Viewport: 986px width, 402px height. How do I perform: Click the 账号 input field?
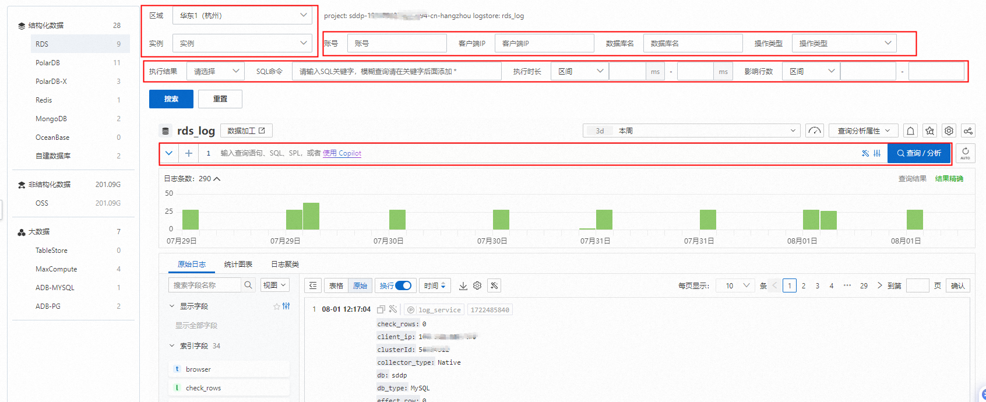[x=397, y=43]
